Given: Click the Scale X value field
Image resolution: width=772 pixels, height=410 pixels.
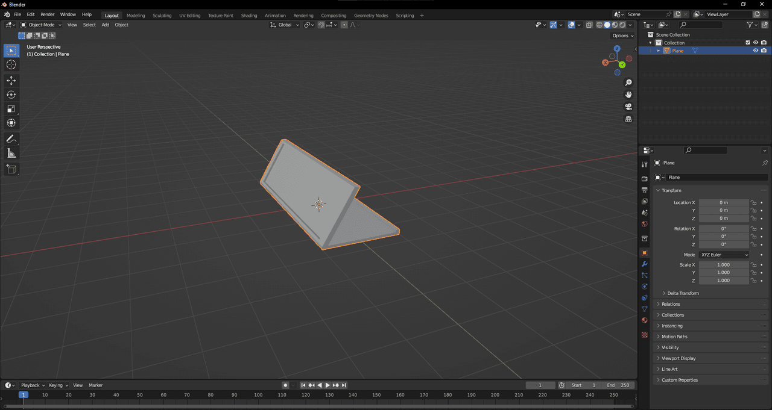Looking at the screenshot, I should point(723,265).
